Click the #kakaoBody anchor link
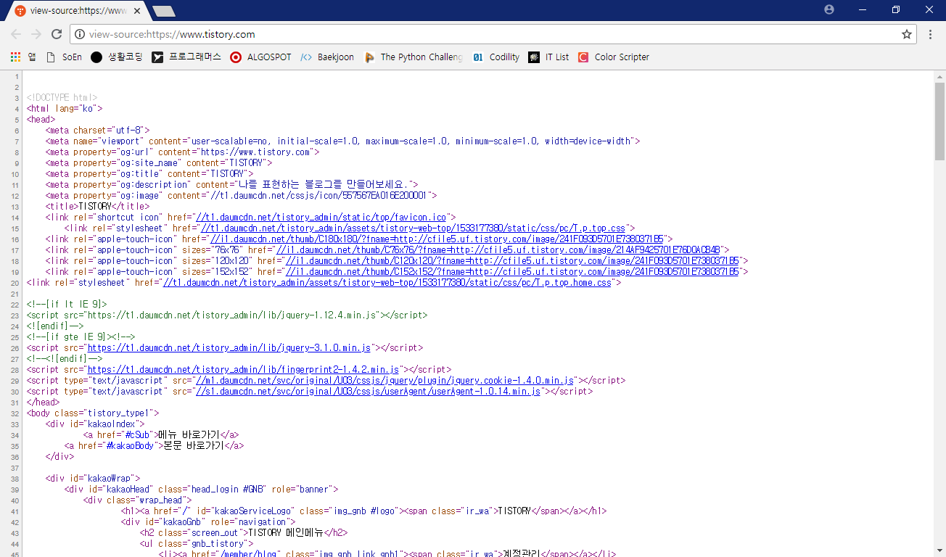This screenshot has height=557, width=946. [131, 445]
